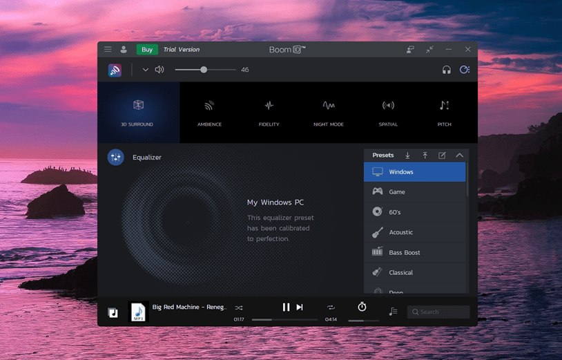Open the user account profile
This screenshot has height=360, width=562.
point(124,50)
